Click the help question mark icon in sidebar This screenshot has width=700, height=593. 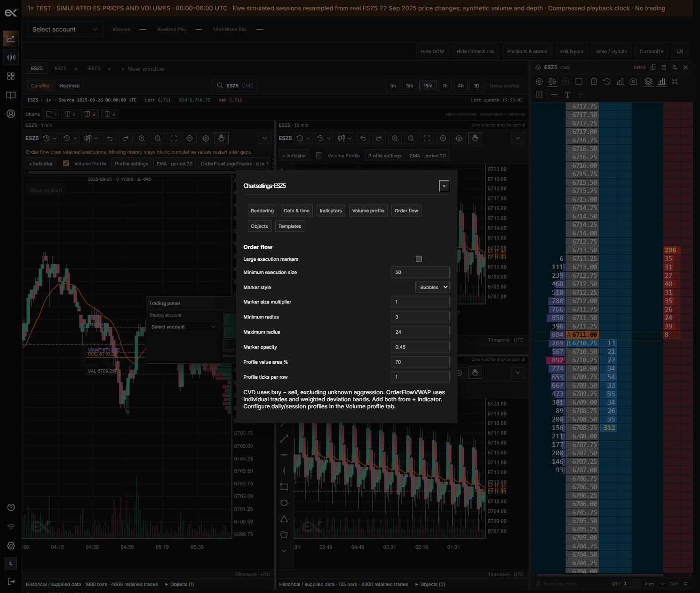pyautogui.click(x=11, y=507)
